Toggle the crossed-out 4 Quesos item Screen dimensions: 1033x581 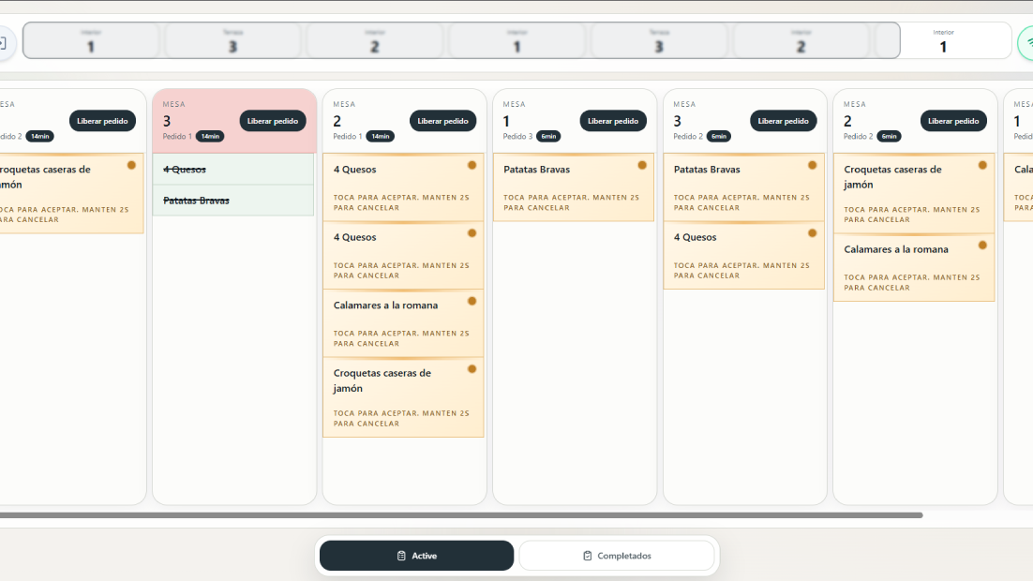(x=233, y=170)
